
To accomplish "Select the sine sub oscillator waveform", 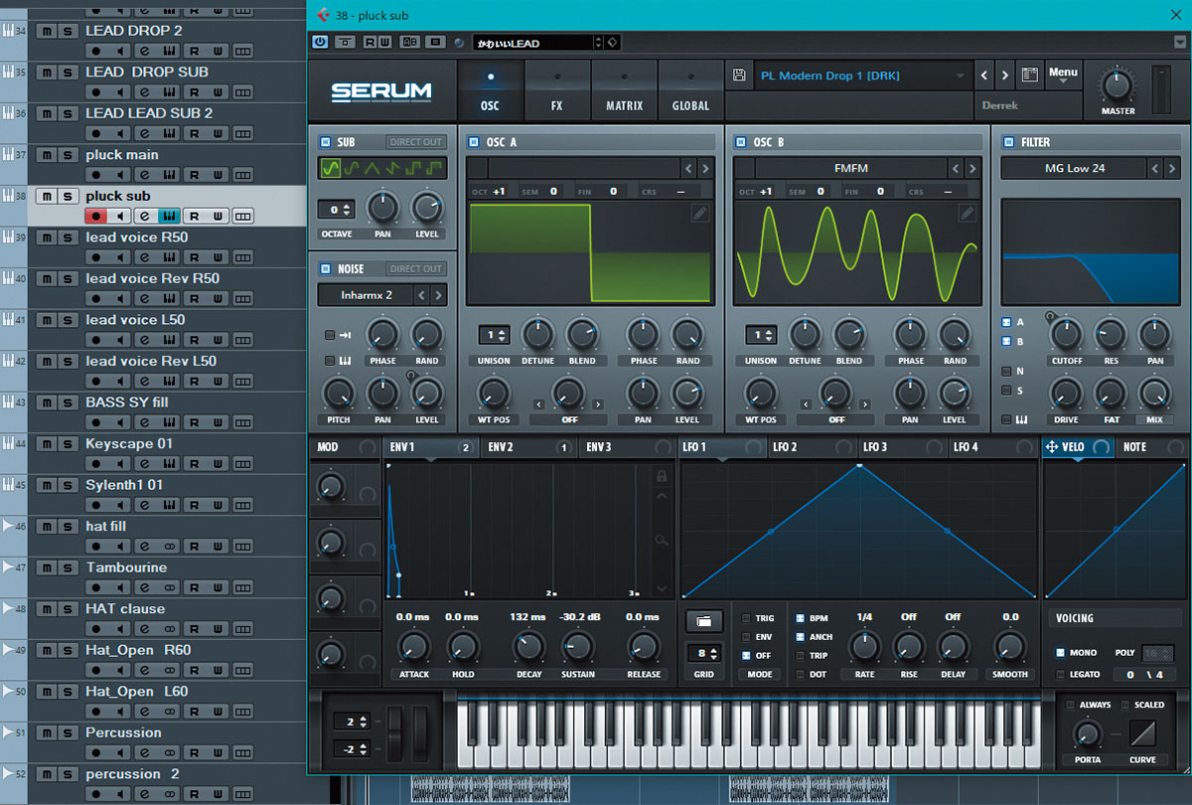I will 331,168.
